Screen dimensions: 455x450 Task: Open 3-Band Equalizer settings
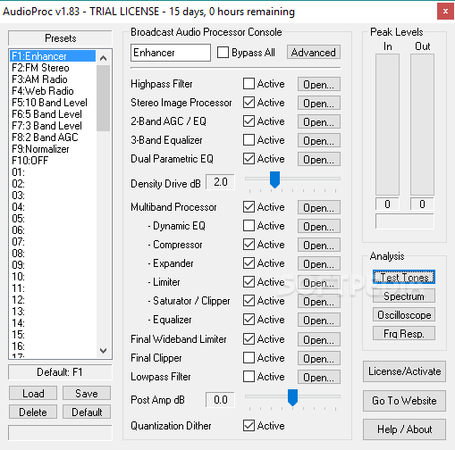coord(319,141)
